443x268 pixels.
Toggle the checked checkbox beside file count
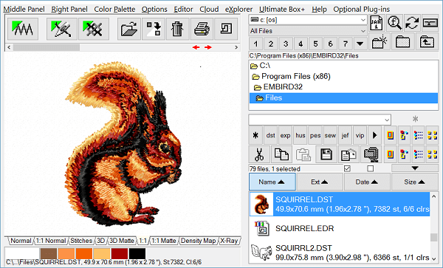tap(347, 168)
